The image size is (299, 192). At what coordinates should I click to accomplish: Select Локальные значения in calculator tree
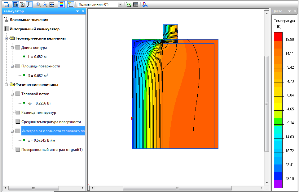pyautogui.click(x=29, y=20)
